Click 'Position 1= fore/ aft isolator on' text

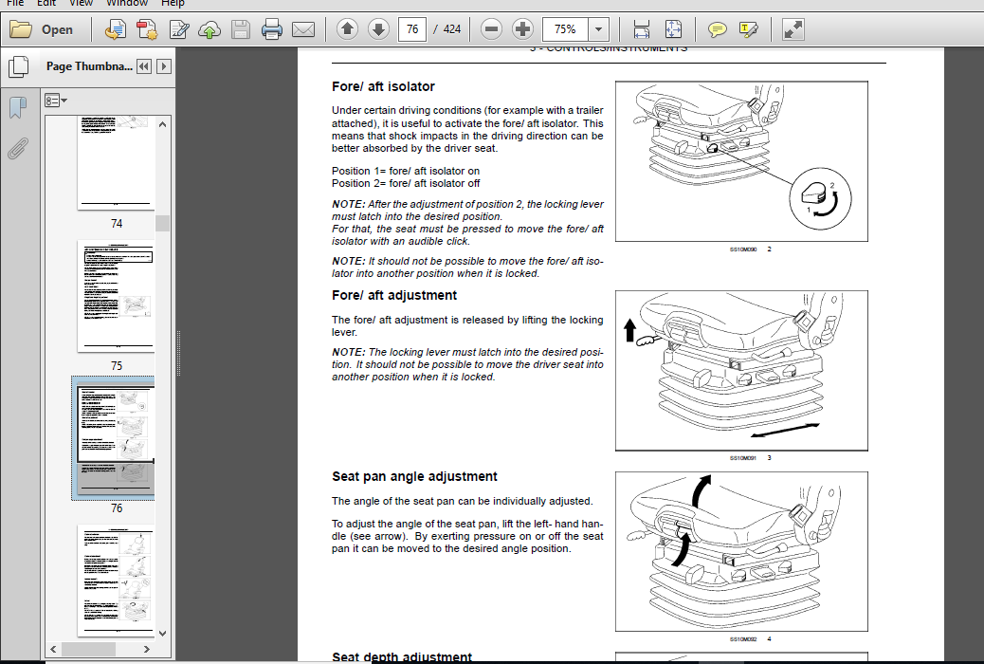click(x=406, y=171)
